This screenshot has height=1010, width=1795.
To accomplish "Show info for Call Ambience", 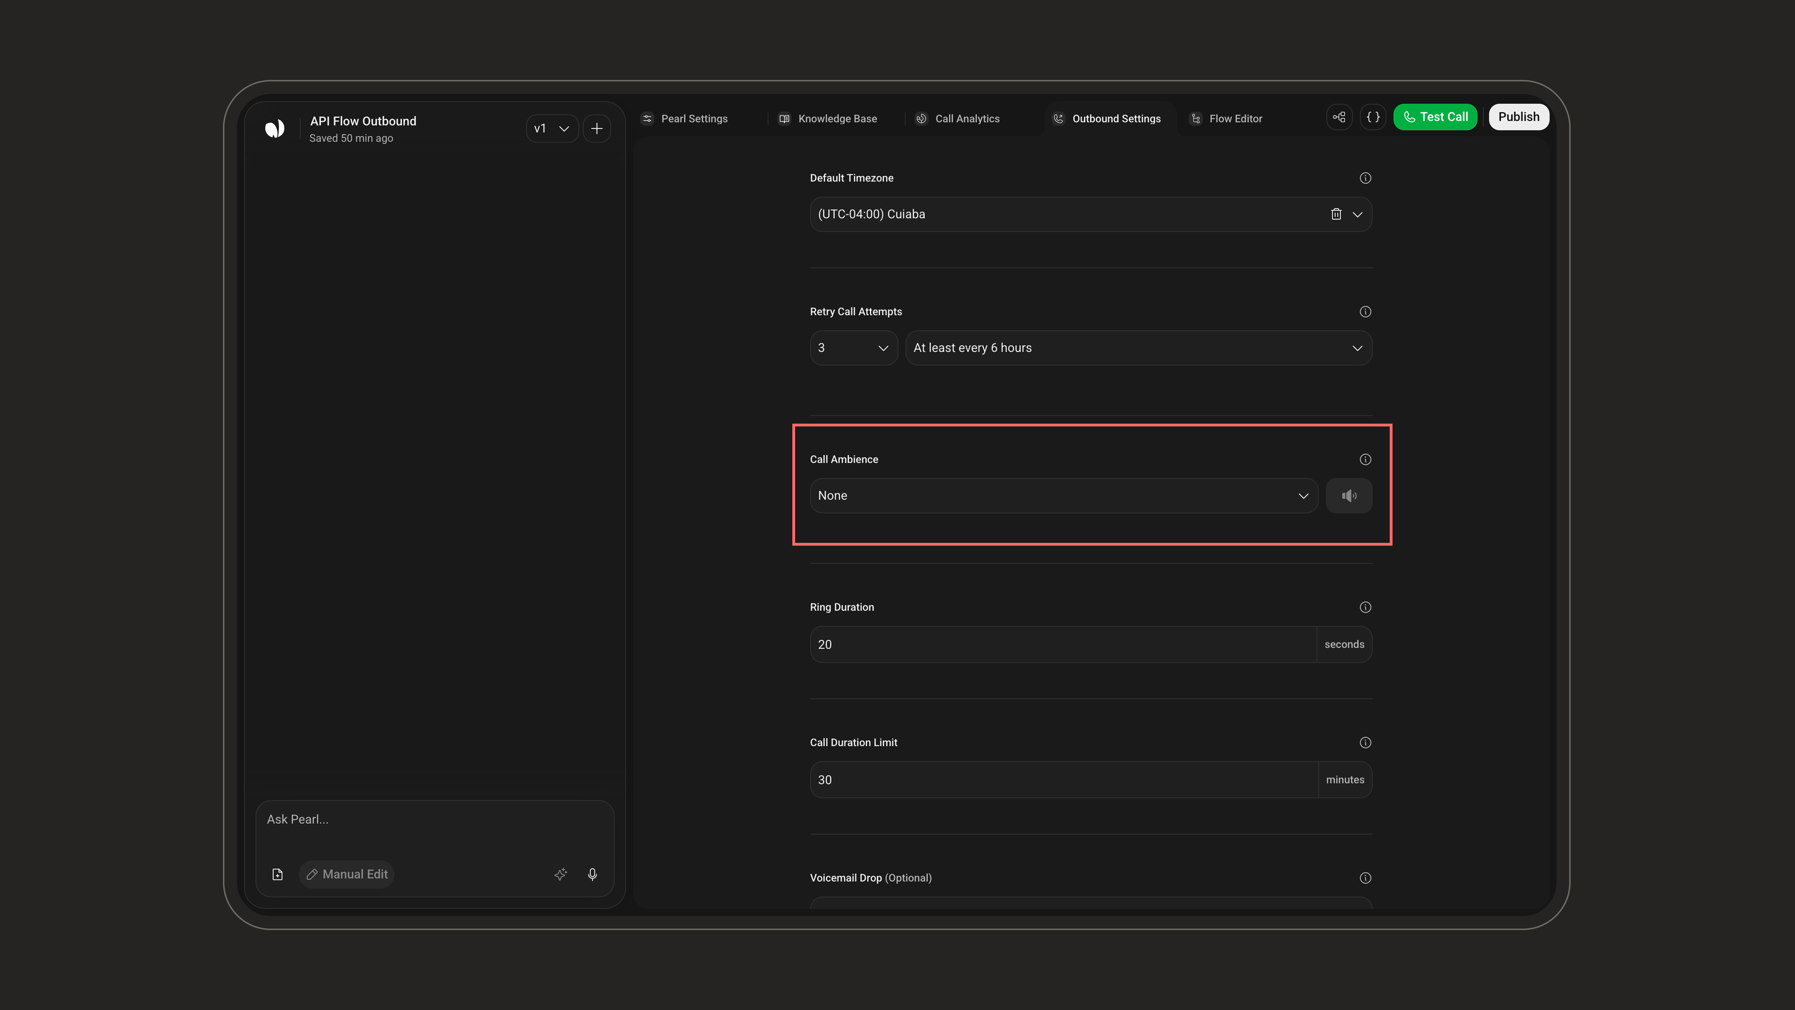I will point(1365,459).
